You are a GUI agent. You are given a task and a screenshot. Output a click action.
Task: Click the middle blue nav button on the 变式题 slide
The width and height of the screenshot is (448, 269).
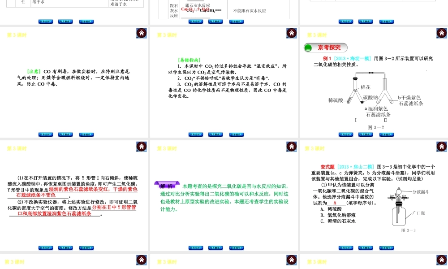pyautogui.click(x=366, y=248)
